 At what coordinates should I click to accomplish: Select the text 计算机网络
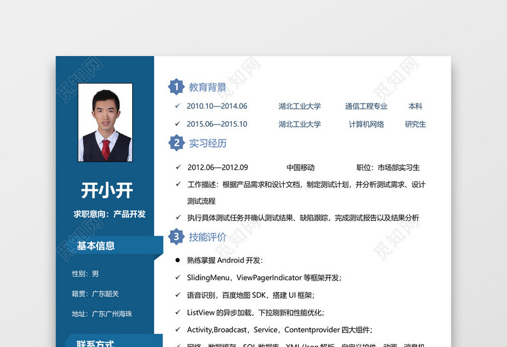366,124
